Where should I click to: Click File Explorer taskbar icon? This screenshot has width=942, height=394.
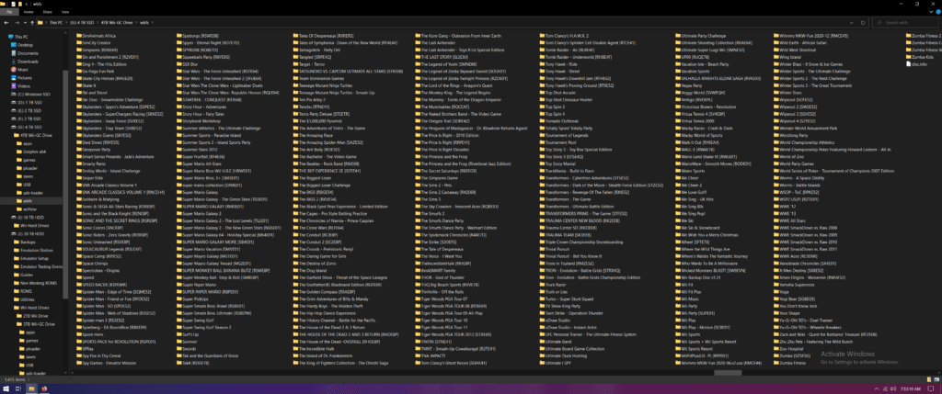pos(32,388)
